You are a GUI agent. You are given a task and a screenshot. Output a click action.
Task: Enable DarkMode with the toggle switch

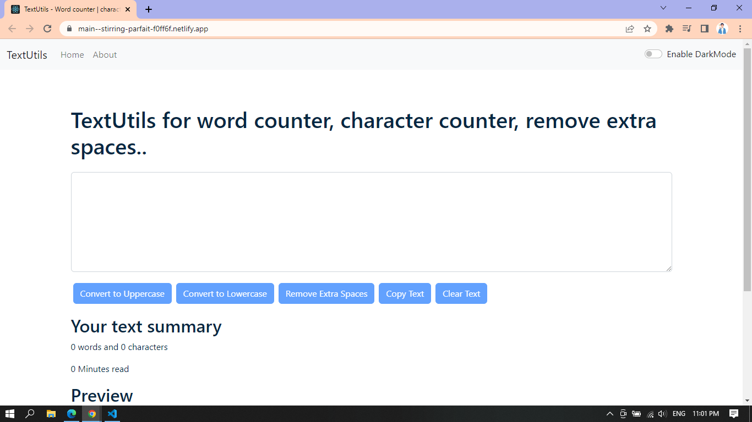click(653, 54)
